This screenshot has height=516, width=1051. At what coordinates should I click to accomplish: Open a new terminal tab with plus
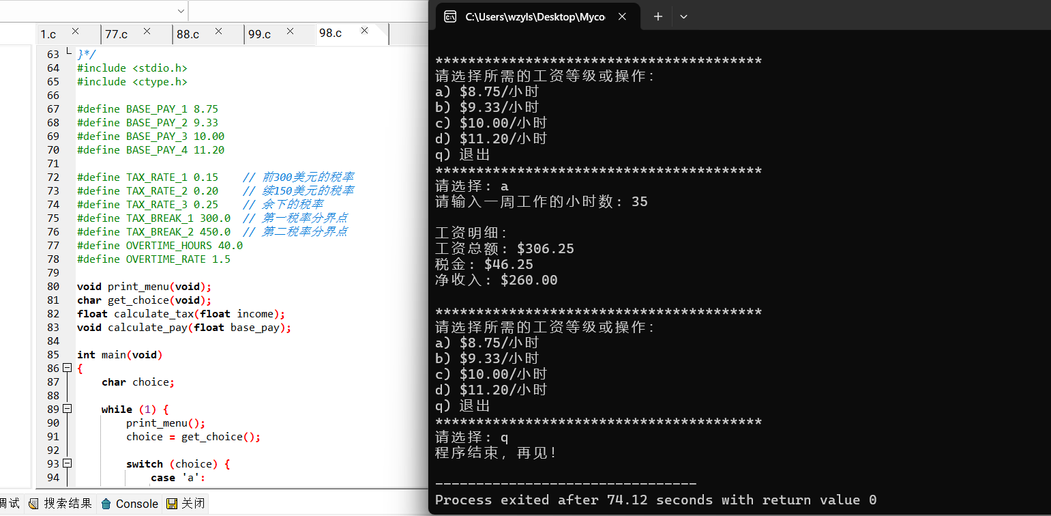[x=657, y=17]
